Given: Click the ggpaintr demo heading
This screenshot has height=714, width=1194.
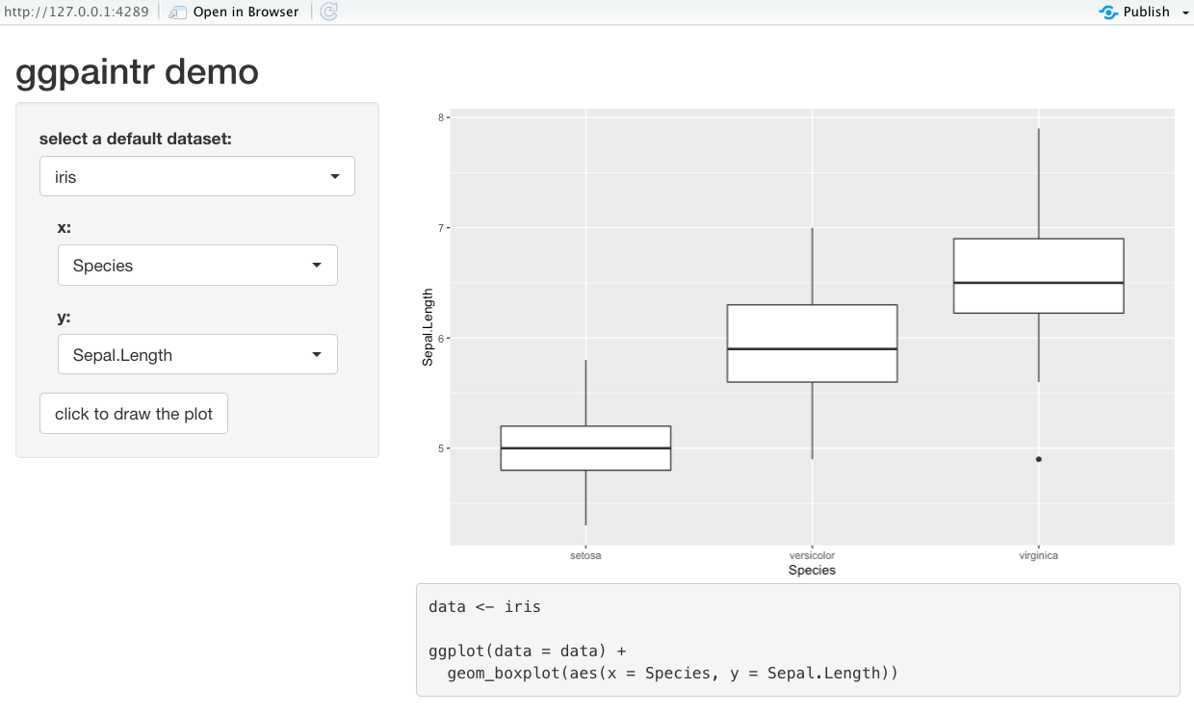Looking at the screenshot, I should [x=138, y=71].
